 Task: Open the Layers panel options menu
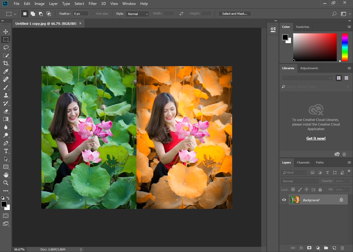coord(349,162)
